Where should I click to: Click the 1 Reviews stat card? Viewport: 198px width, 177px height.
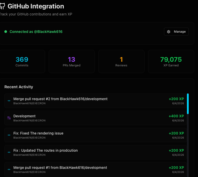coord(121,61)
